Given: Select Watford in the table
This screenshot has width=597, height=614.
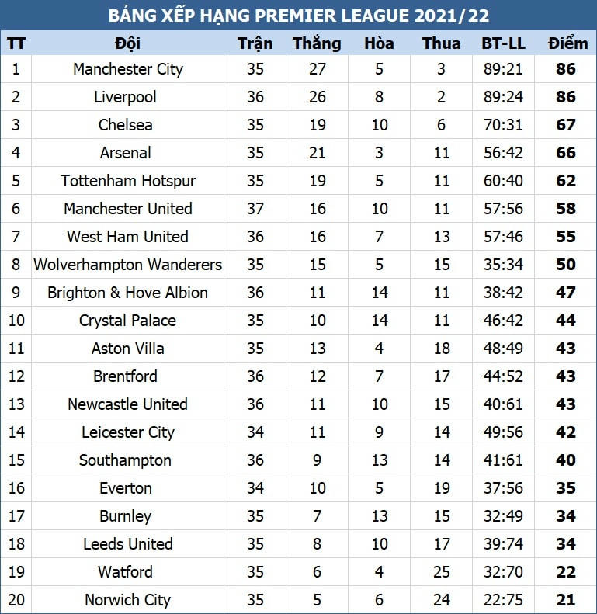Looking at the screenshot, I should [x=126, y=572].
